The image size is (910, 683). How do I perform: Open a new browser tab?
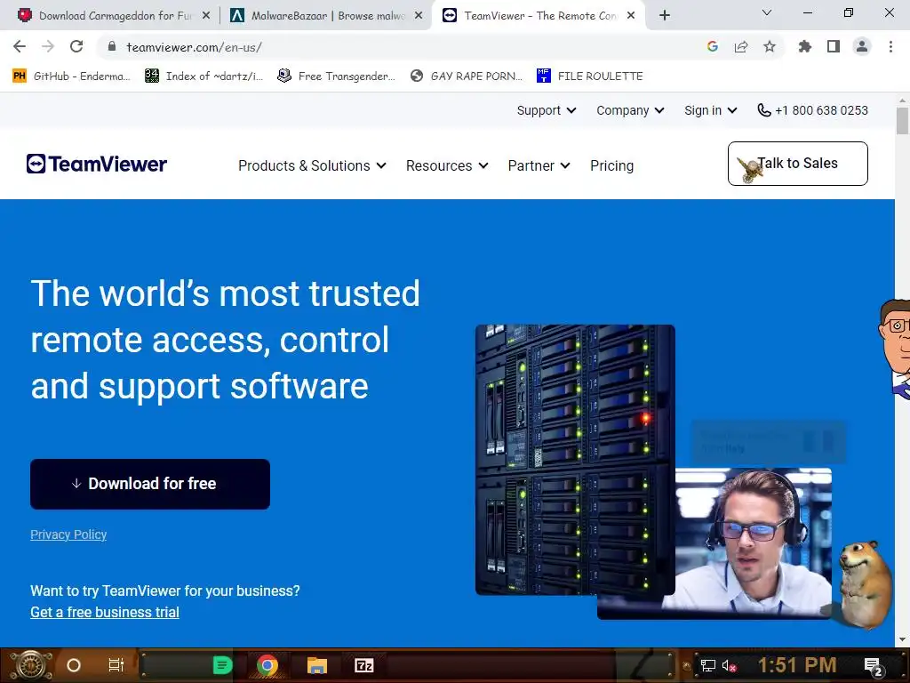click(x=665, y=16)
